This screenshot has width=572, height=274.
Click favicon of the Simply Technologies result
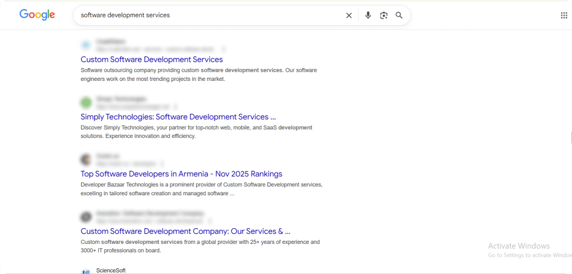(x=85, y=102)
